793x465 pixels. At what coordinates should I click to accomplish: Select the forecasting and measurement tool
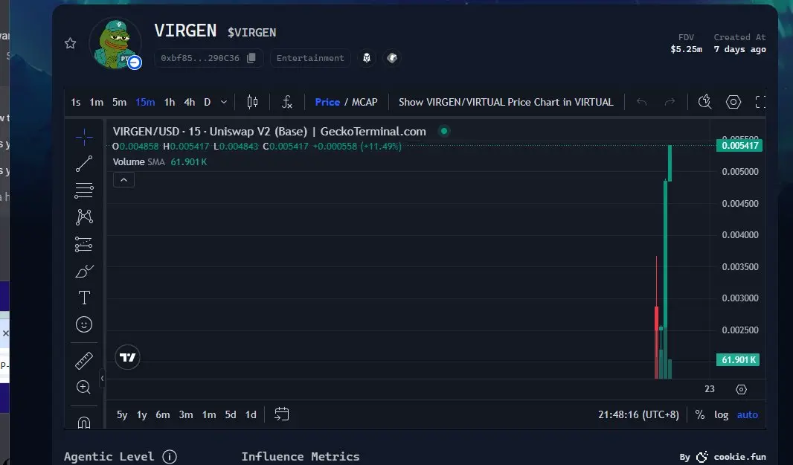tap(84, 244)
